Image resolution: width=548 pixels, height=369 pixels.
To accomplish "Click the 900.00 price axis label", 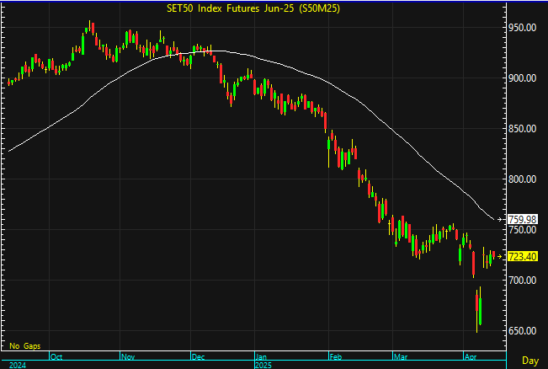I will (522, 78).
